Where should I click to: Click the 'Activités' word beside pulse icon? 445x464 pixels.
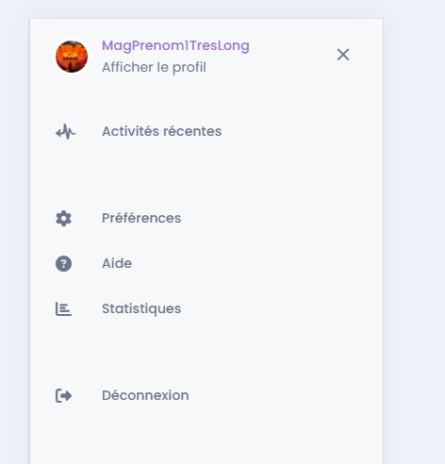130,131
